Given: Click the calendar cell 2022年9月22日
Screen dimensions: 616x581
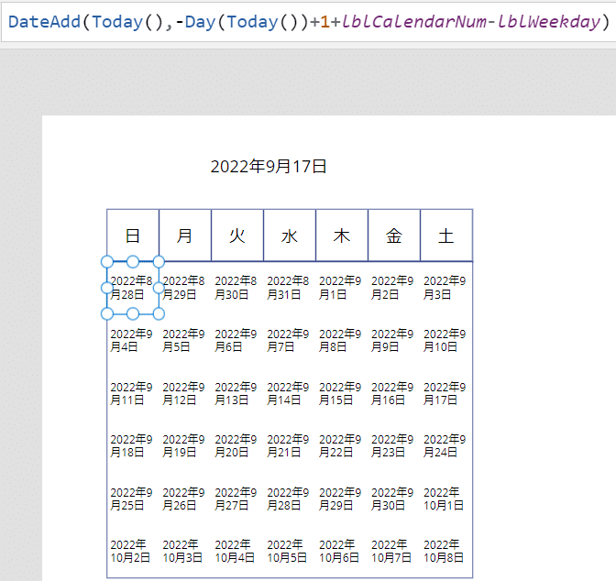Looking at the screenshot, I should click(x=342, y=446).
